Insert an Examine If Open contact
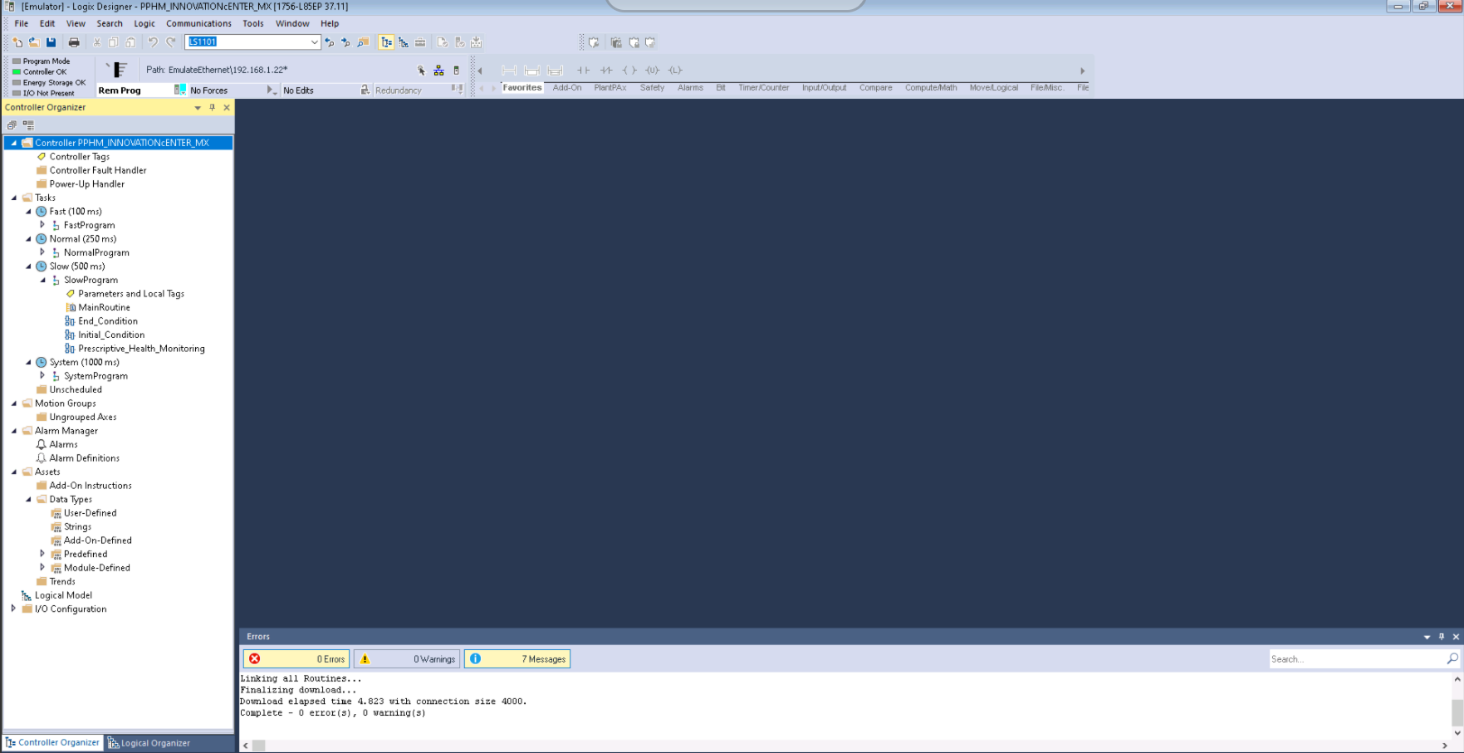The image size is (1464, 753). [x=606, y=71]
